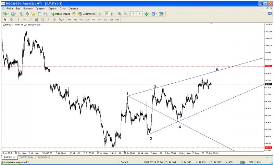Expand the profiles dropdown arrow

click(x=16, y=14)
